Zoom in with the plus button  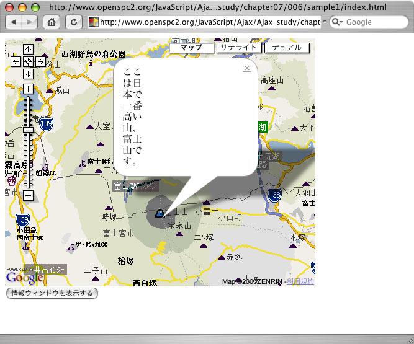point(29,89)
